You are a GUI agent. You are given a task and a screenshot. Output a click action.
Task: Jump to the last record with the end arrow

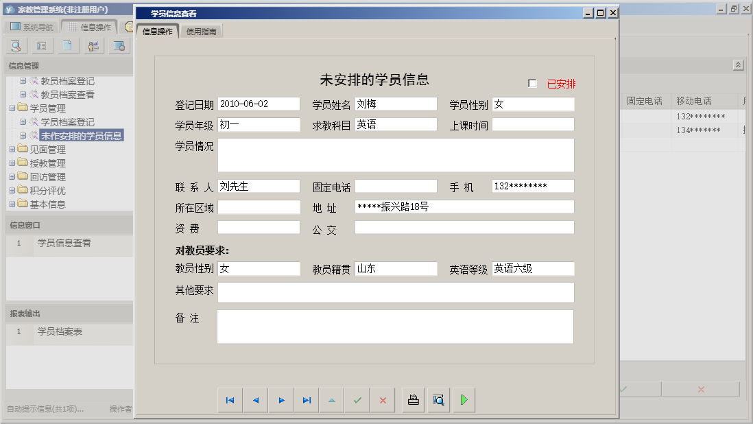(305, 399)
